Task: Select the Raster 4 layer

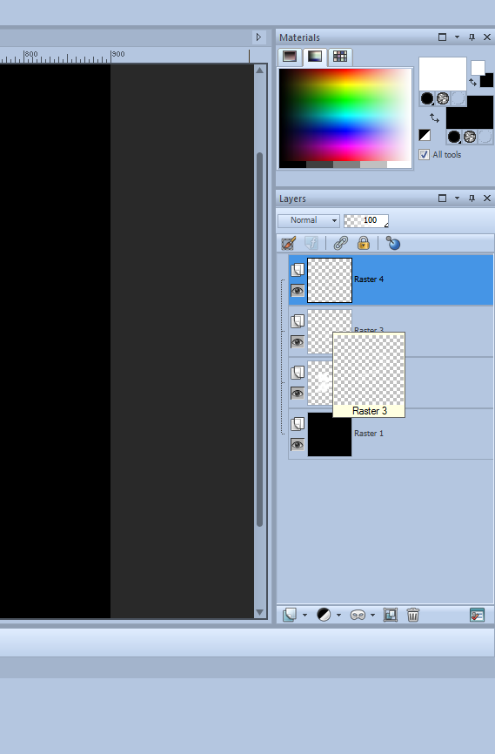Action: (x=391, y=279)
